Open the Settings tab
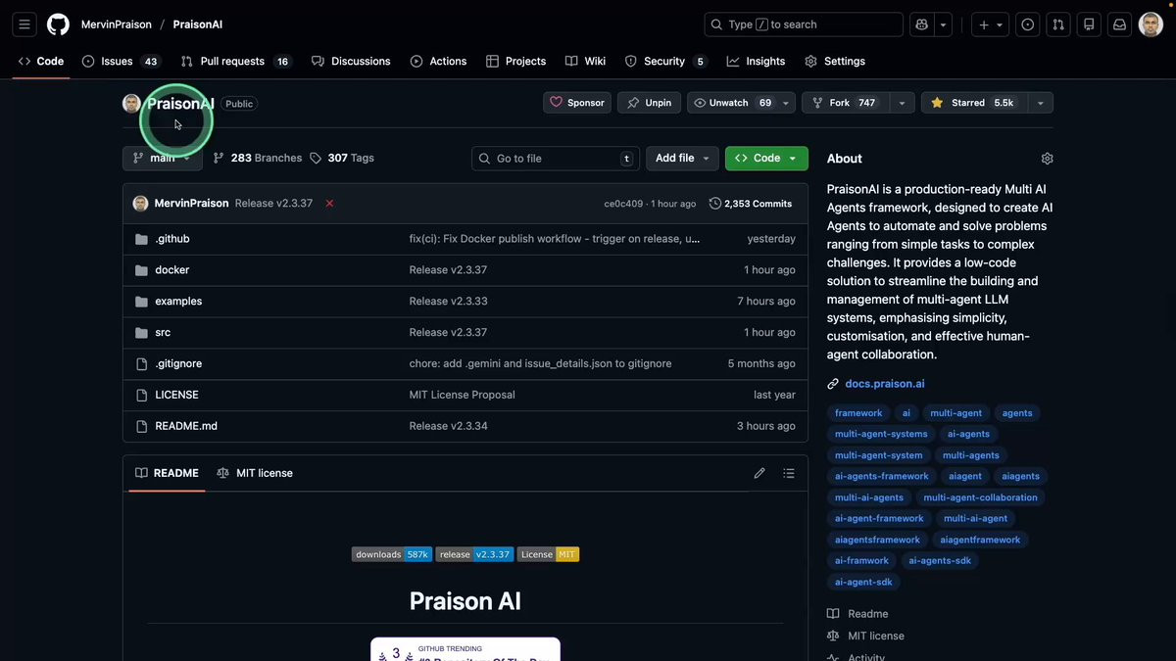 point(835,61)
